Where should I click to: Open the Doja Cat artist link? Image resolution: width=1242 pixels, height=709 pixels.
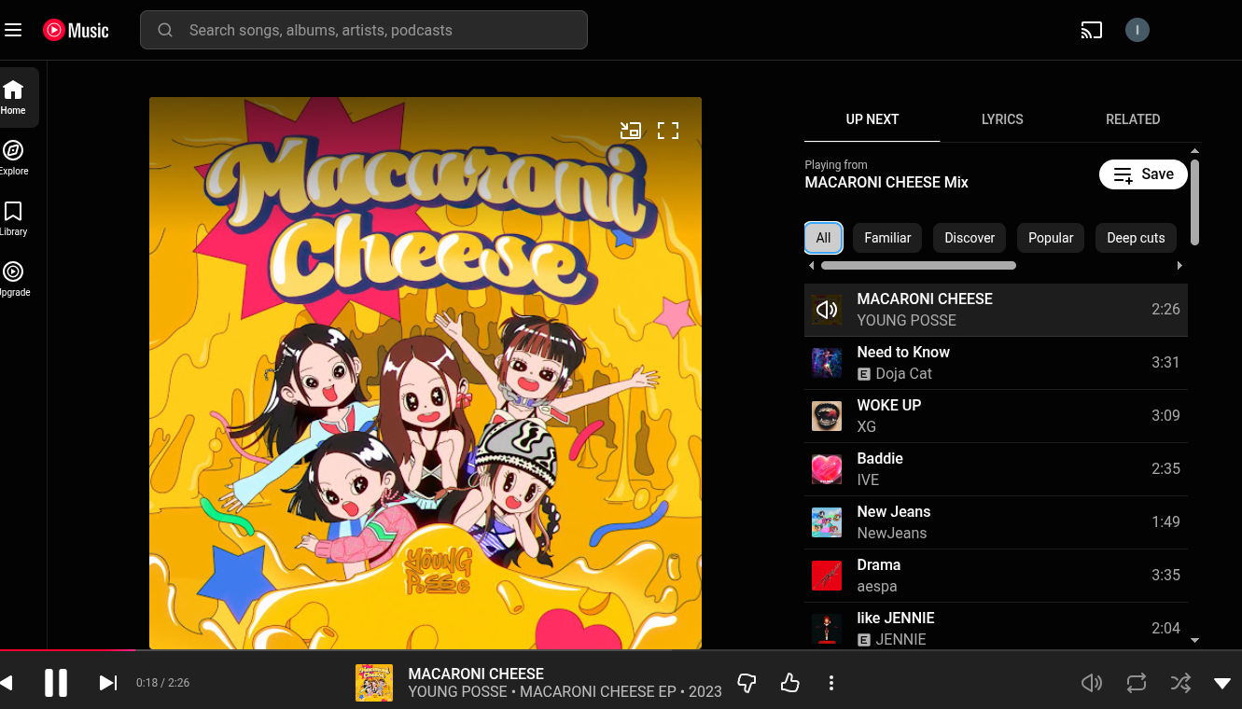coord(903,373)
